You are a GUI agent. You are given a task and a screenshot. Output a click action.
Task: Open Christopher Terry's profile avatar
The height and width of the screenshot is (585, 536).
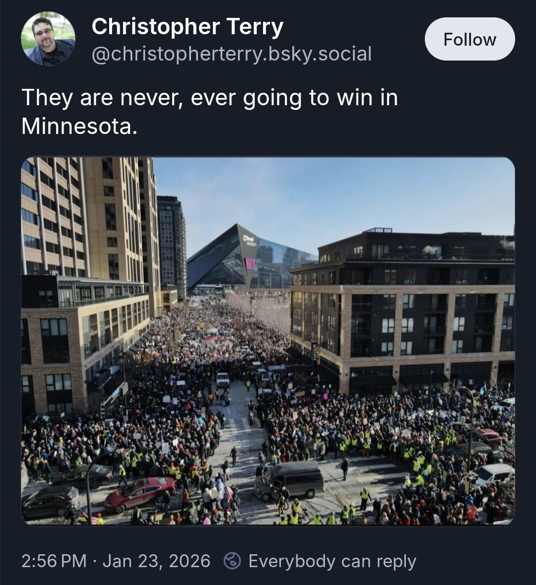pos(48,39)
